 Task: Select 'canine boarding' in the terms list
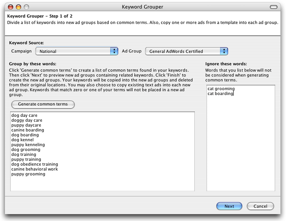tap(28, 130)
